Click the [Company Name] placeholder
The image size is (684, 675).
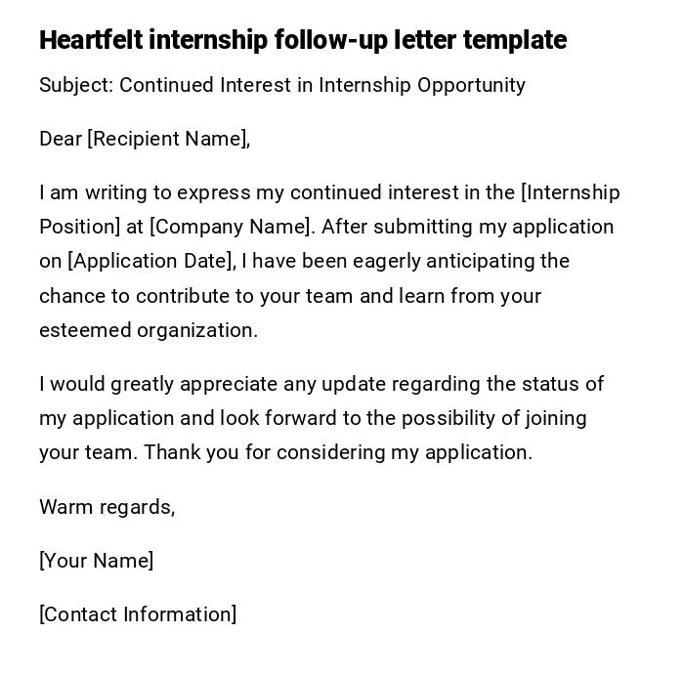(x=232, y=227)
